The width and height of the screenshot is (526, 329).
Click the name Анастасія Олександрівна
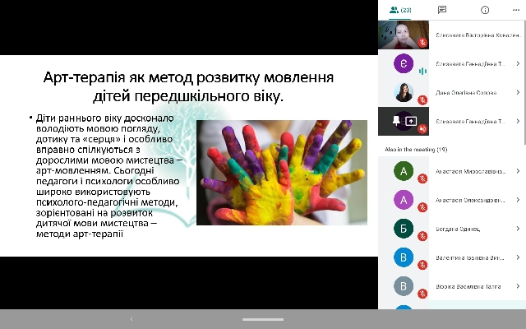click(x=470, y=200)
